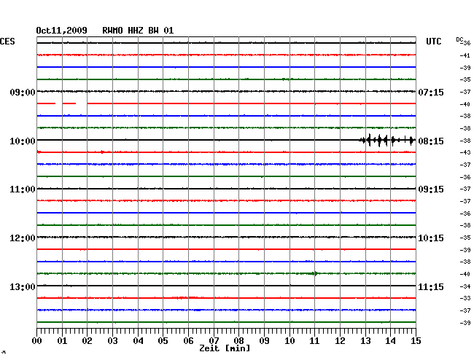This screenshot has width=474, height=360.
Task: Click the DC offset value -33
Action: click(465, 298)
